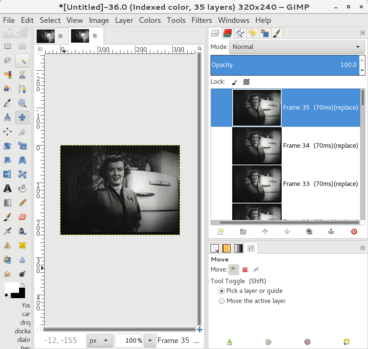Switch to the Channels dock tab
The width and height of the screenshot is (368, 349).
pyautogui.click(x=227, y=33)
